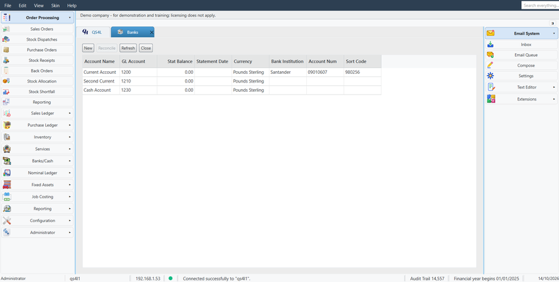
Task: Expand the Order Processing section arrow
Action: point(69,17)
